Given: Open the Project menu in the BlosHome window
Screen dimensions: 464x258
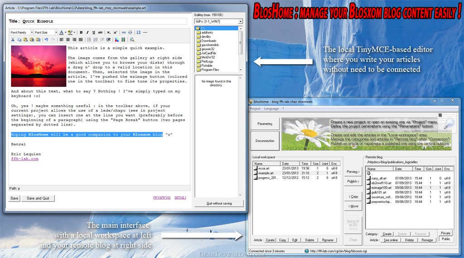Looking at the screenshot, I should 255,108.
